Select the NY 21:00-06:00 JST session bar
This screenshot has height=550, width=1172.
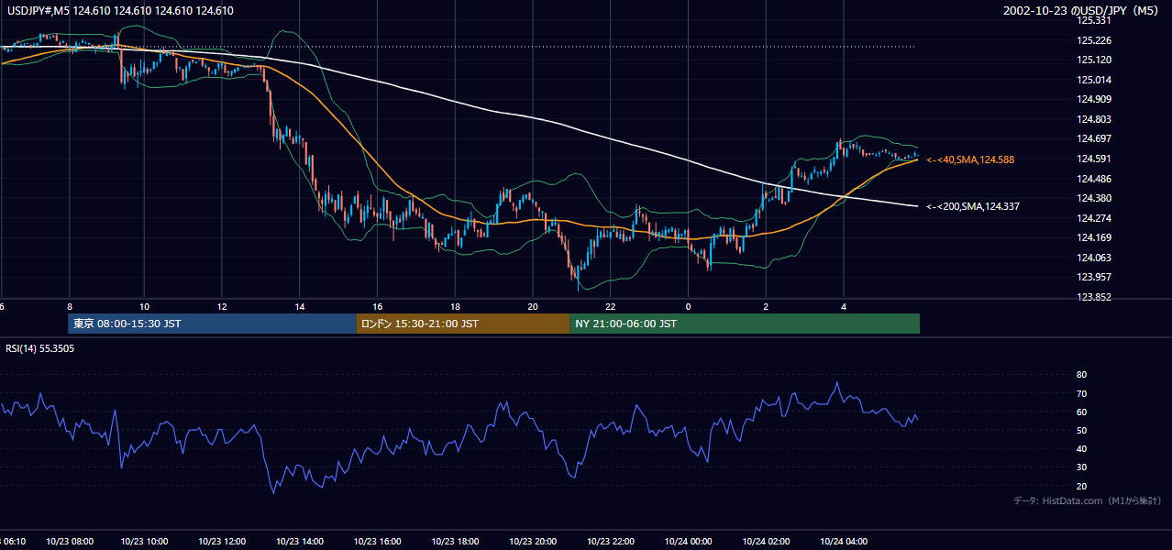(745, 324)
